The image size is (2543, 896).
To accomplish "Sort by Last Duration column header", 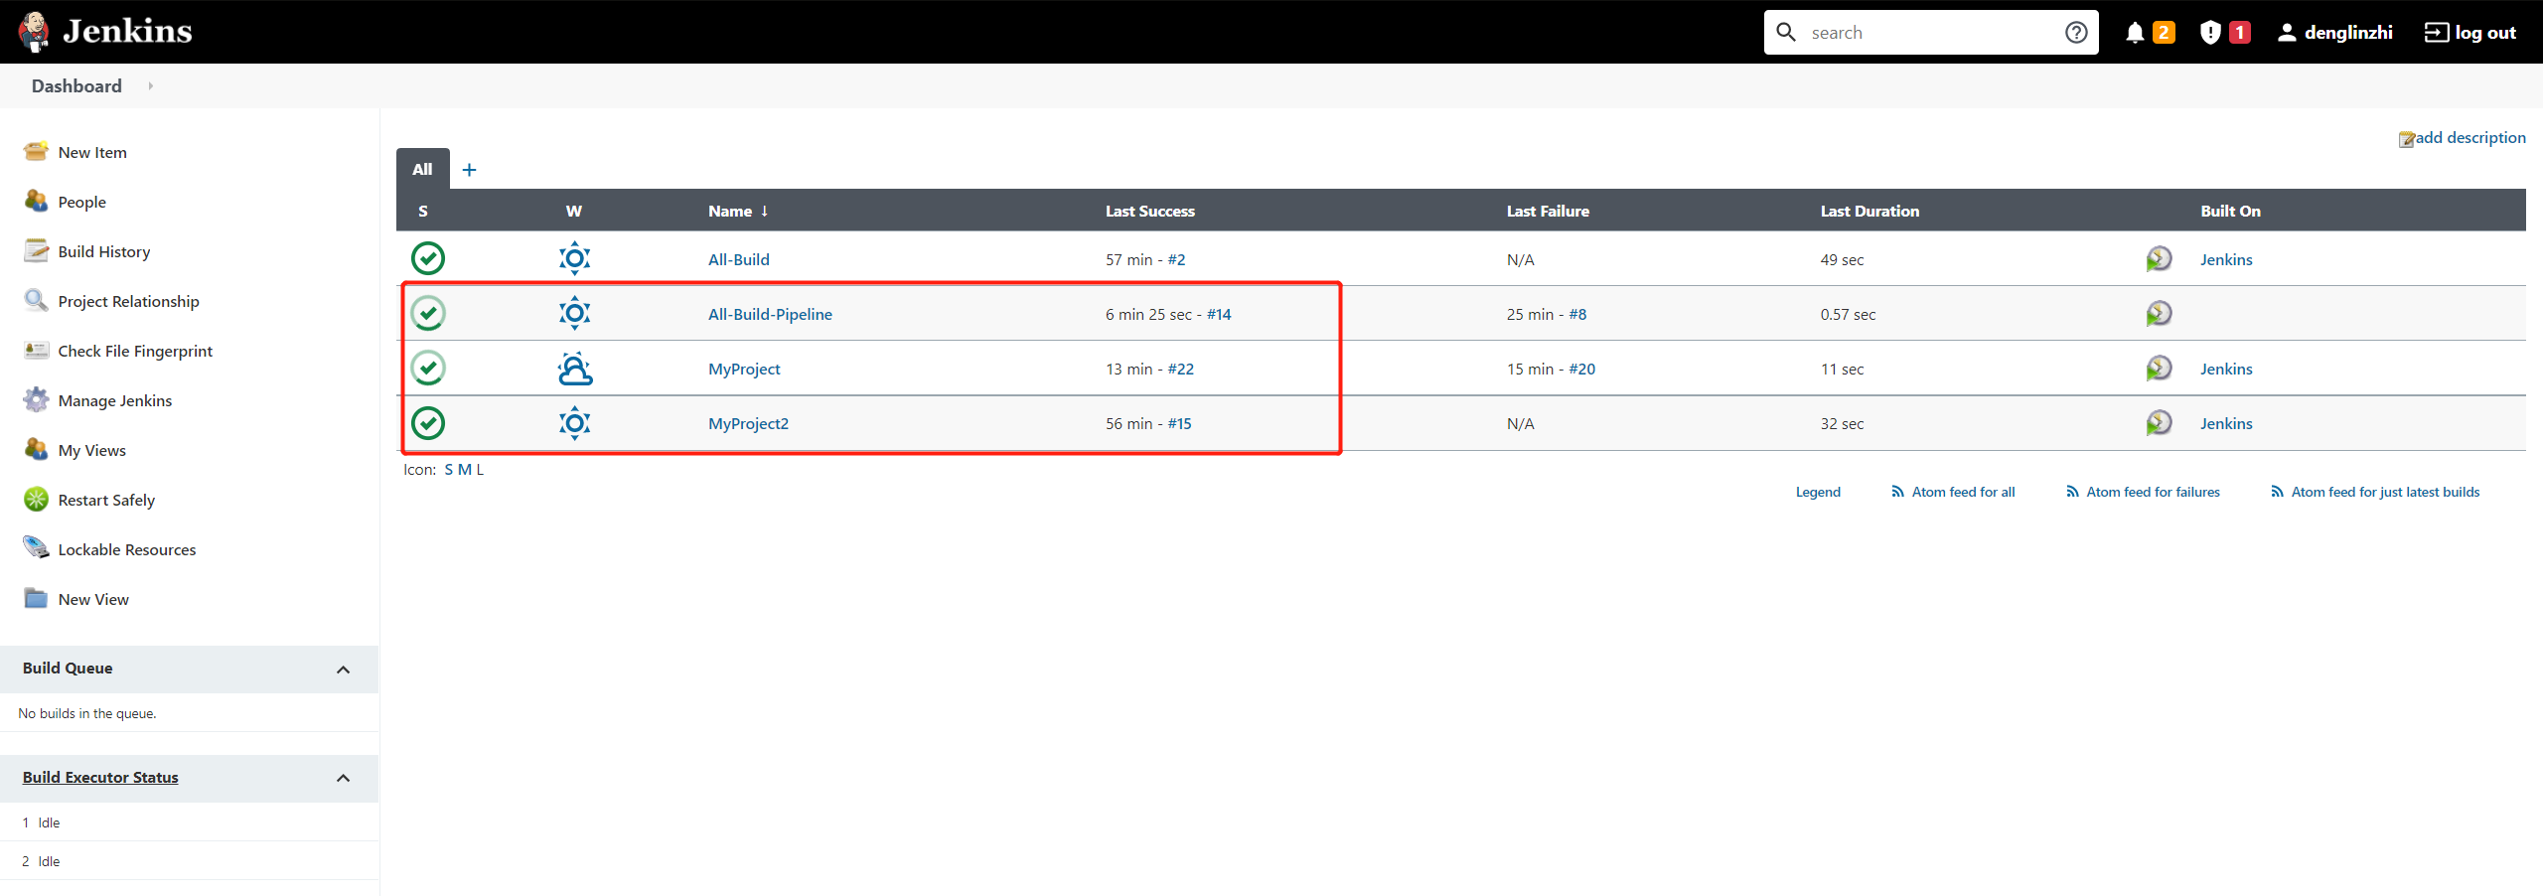I will pyautogui.click(x=1870, y=211).
